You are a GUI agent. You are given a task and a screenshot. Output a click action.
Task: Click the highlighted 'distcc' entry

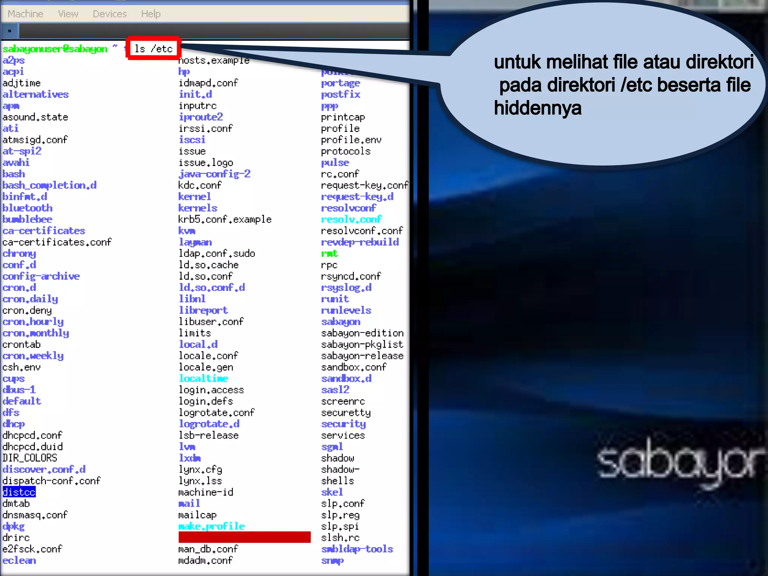point(19,492)
